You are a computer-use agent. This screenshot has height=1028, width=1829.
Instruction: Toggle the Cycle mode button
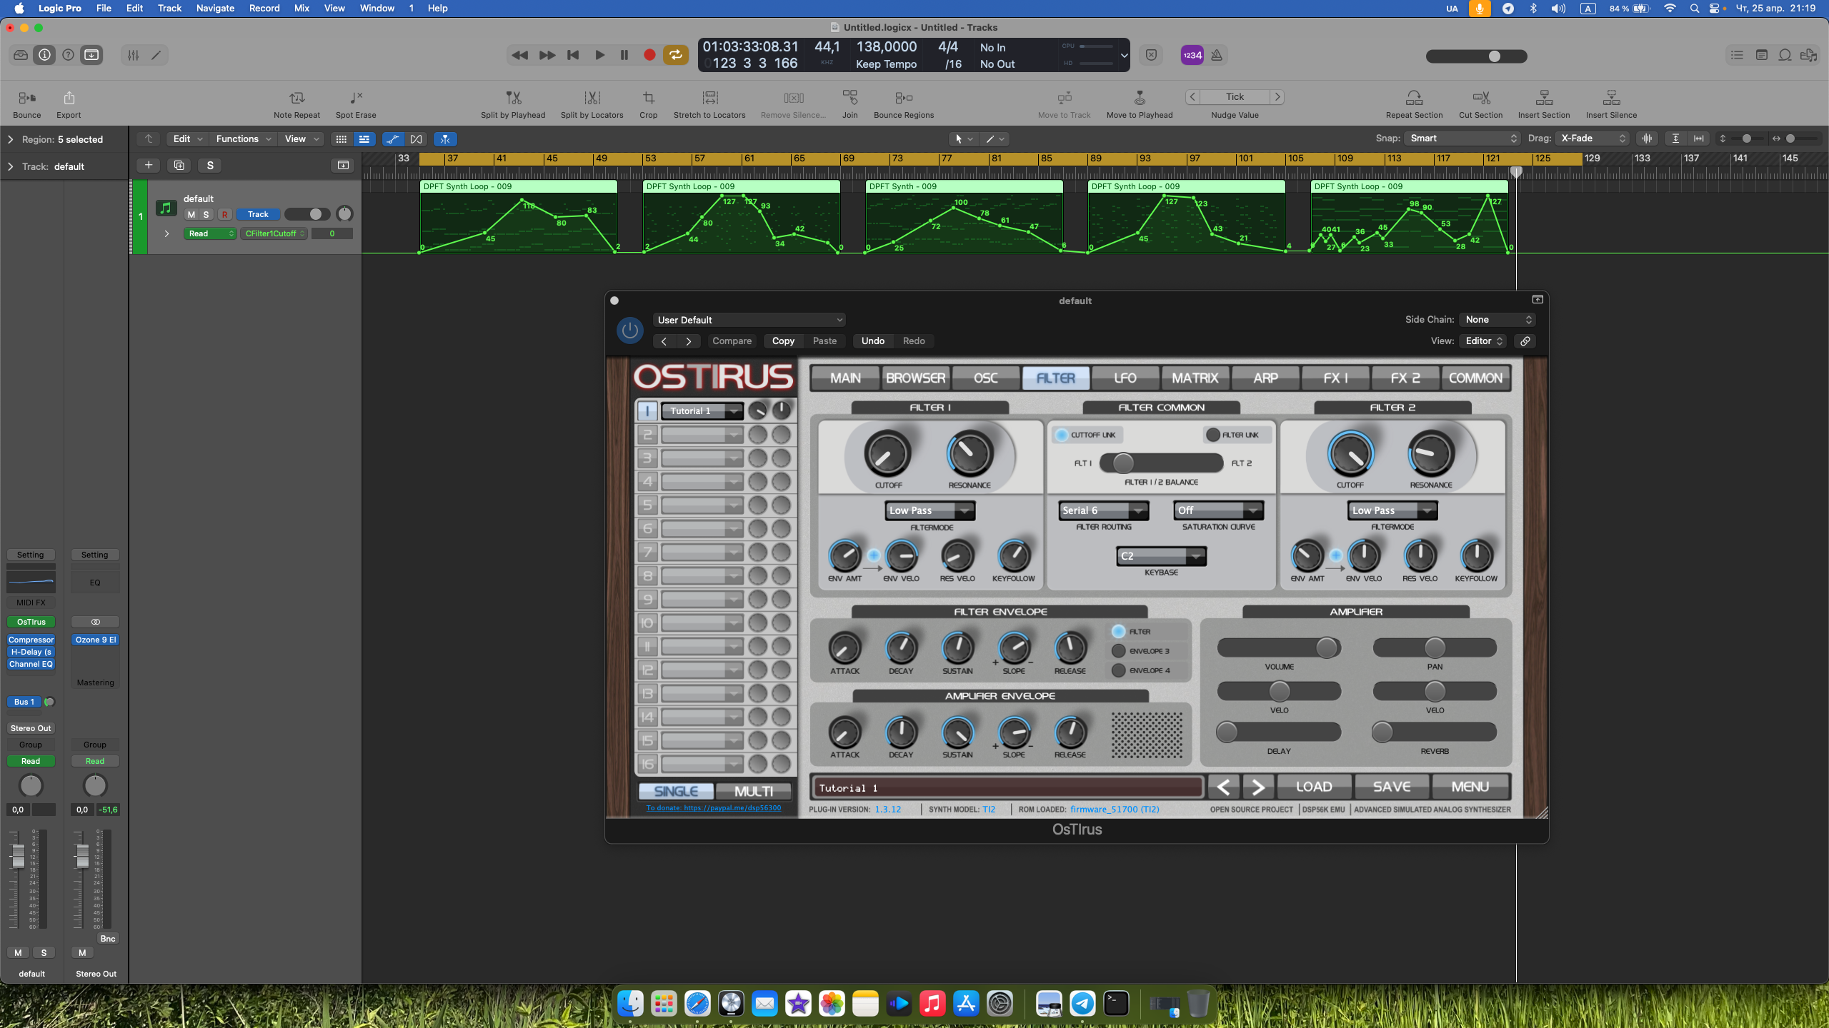675,55
